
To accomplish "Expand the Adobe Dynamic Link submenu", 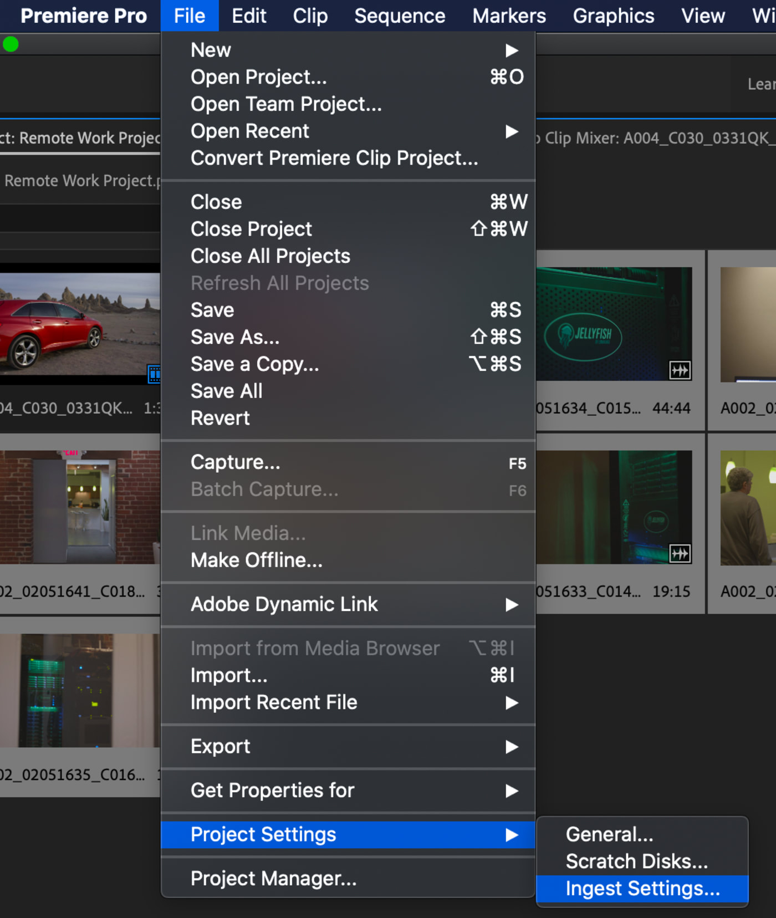I will tap(348, 605).
